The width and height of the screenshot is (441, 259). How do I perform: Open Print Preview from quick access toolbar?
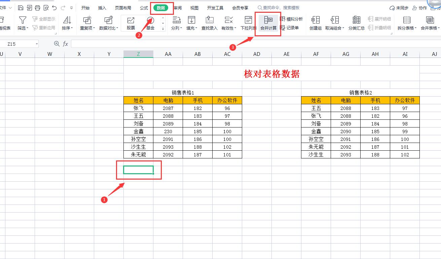coord(46,8)
